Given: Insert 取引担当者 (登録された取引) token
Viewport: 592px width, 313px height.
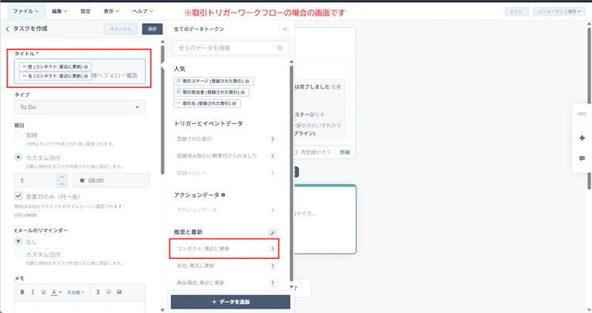Looking at the screenshot, I should [212, 92].
